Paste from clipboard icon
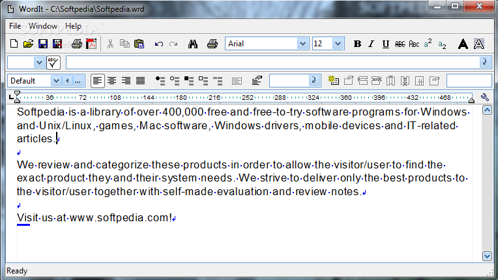 139,44
